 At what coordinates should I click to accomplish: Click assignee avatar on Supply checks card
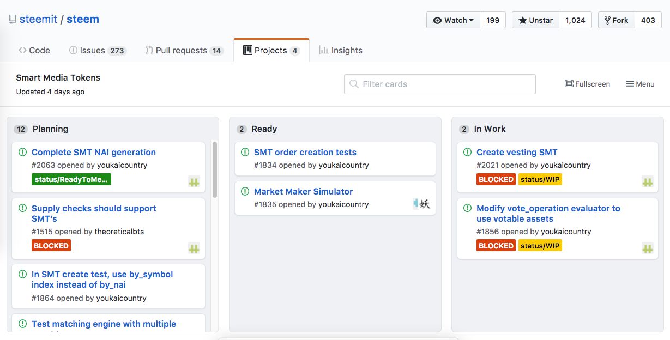(x=194, y=248)
